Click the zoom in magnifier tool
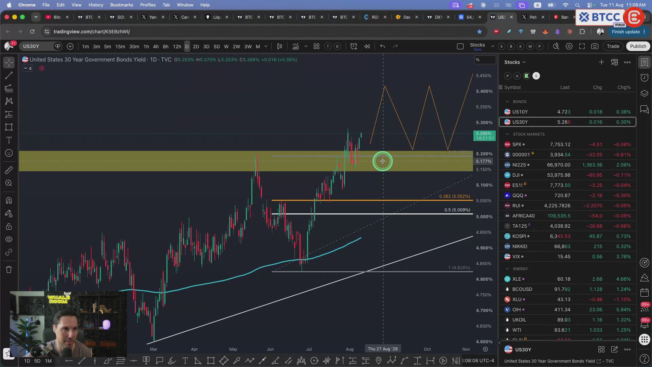The width and height of the screenshot is (652, 367). [9, 183]
